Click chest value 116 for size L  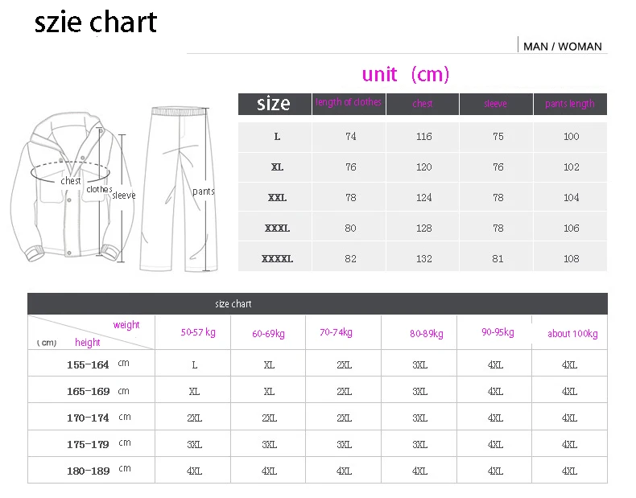[423, 137]
